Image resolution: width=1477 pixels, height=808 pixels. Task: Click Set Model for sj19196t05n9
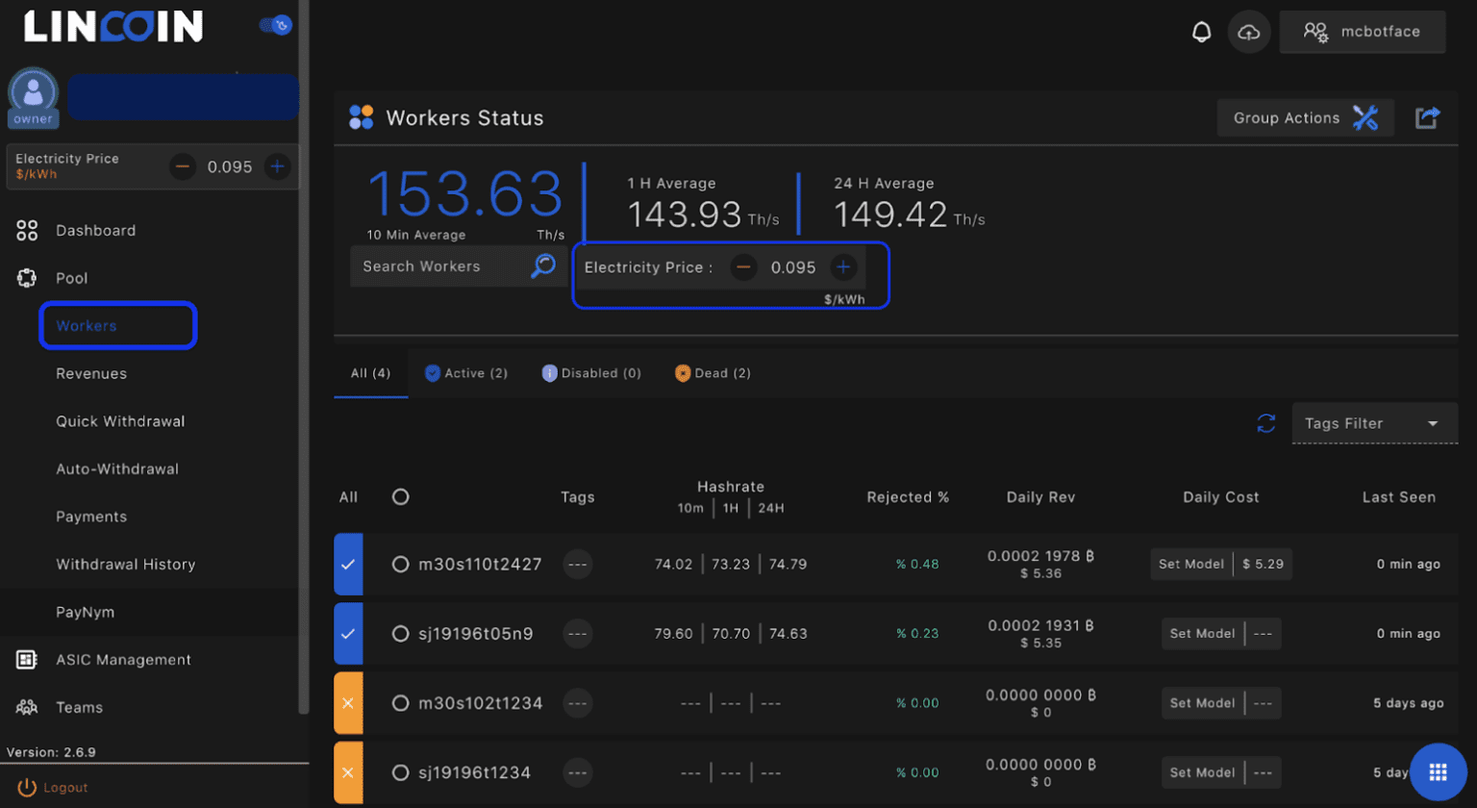(x=1202, y=634)
